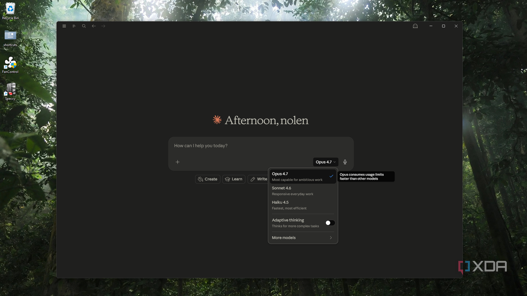Start an incognito chat via ghost icon

[x=415, y=26]
